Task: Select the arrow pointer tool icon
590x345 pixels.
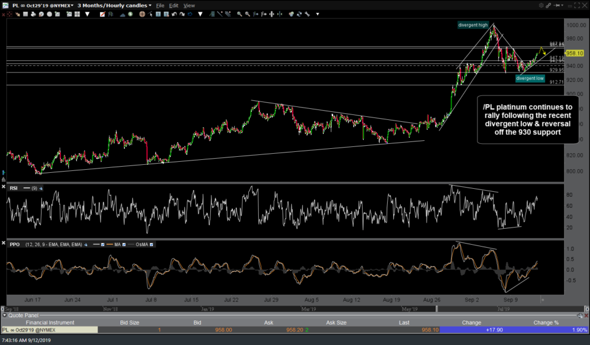Action: pyautogui.click(x=150, y=14)
